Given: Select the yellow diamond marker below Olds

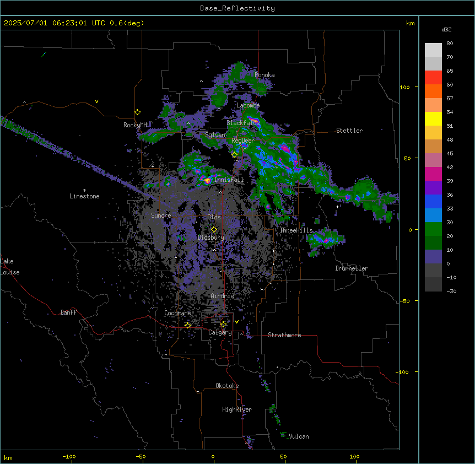Looking at the screenshot, I should pyautogui.click(x=214, y=230).
